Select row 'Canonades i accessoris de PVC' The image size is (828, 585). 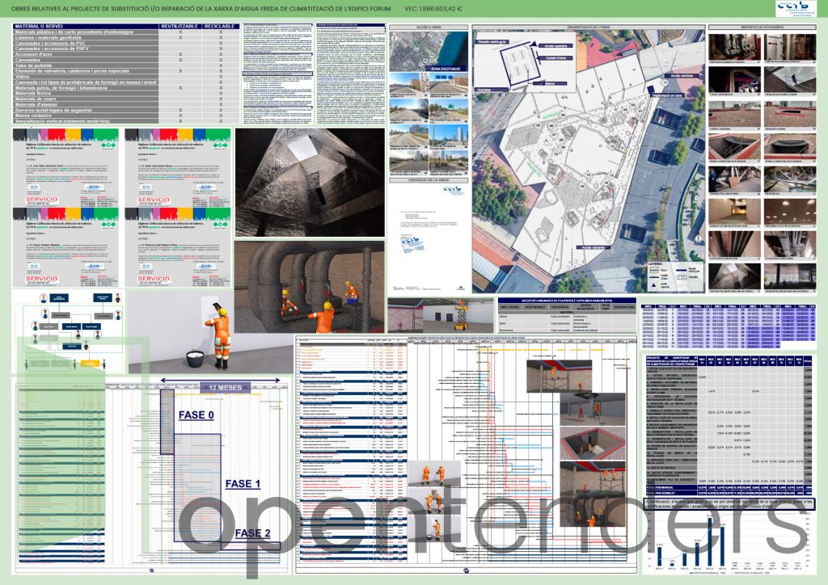125,44
